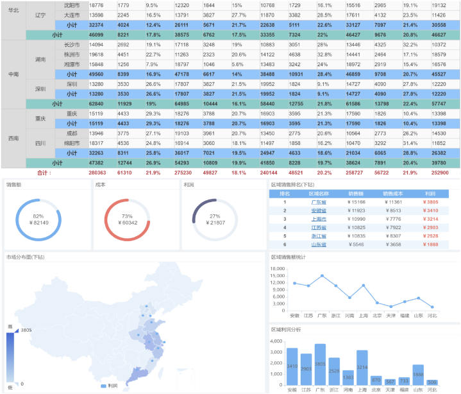
Task: Open the 安徽省 drill-down link
Action: [318, 210]
